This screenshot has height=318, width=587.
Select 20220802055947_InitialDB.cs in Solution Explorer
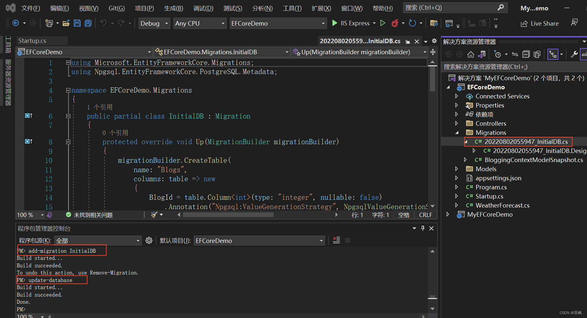coord(526,142)
